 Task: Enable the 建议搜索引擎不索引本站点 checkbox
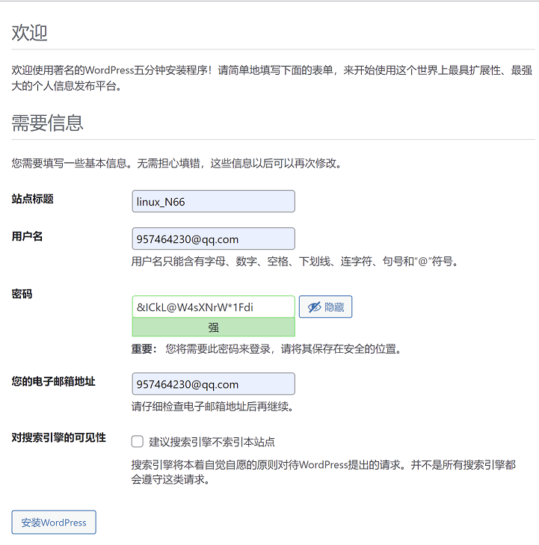pyautogui.click(x=138, y=442)
